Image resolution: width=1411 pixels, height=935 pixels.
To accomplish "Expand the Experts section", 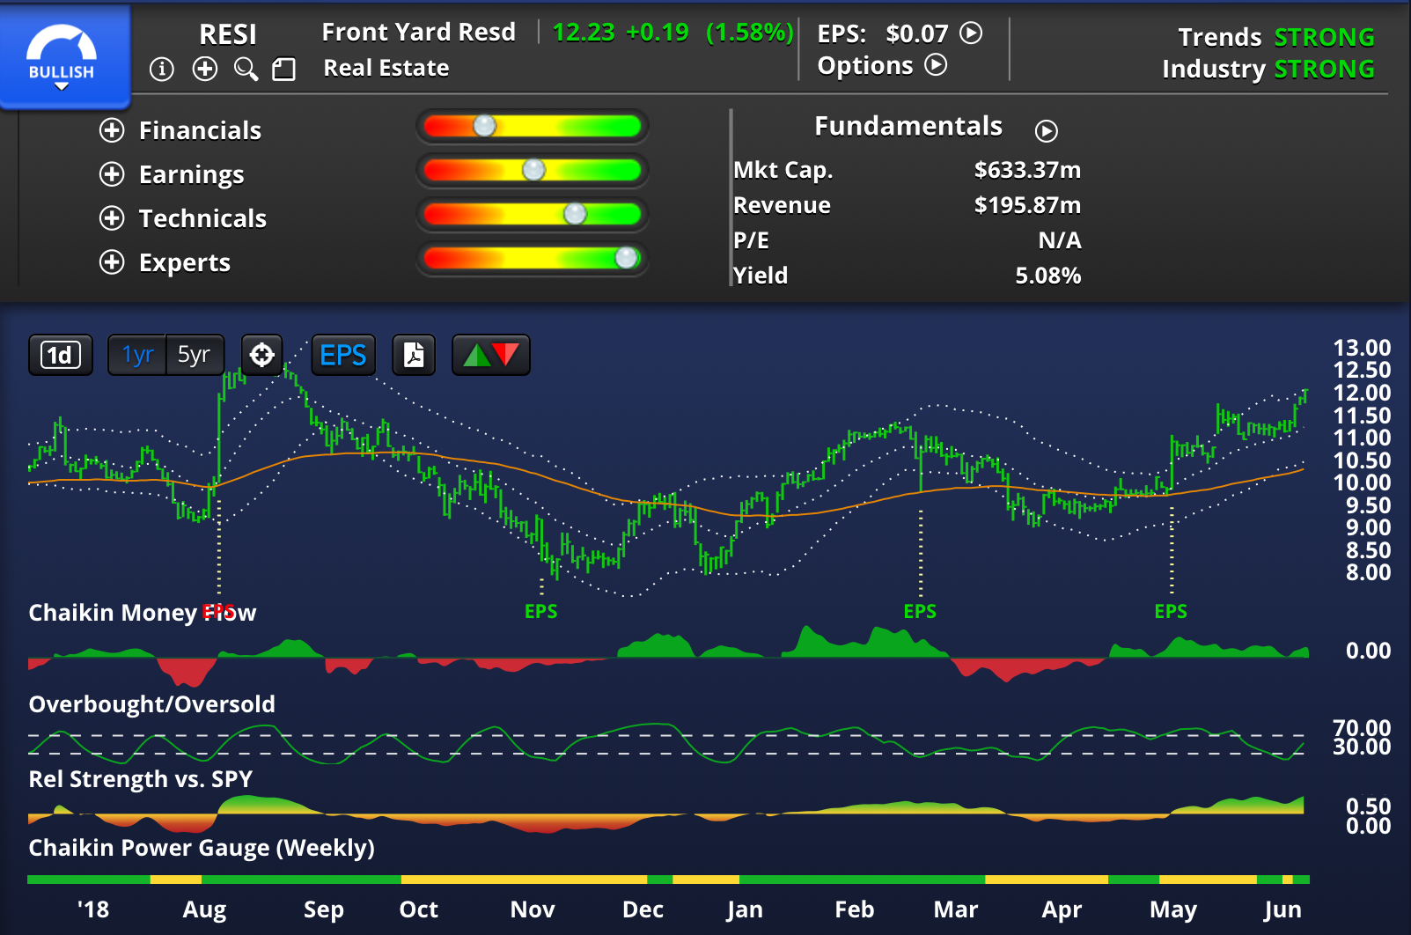I will tap(112, 262).
